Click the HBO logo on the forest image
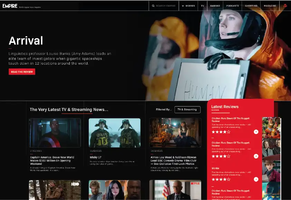 pyautogui.click(x=75, y=184)
